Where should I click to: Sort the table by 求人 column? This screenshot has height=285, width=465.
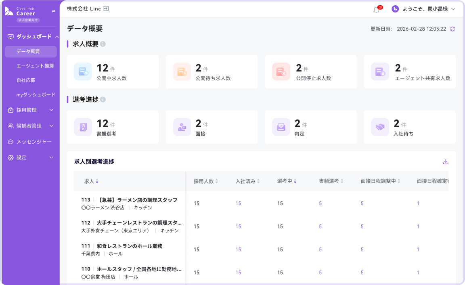click(97, 181)
